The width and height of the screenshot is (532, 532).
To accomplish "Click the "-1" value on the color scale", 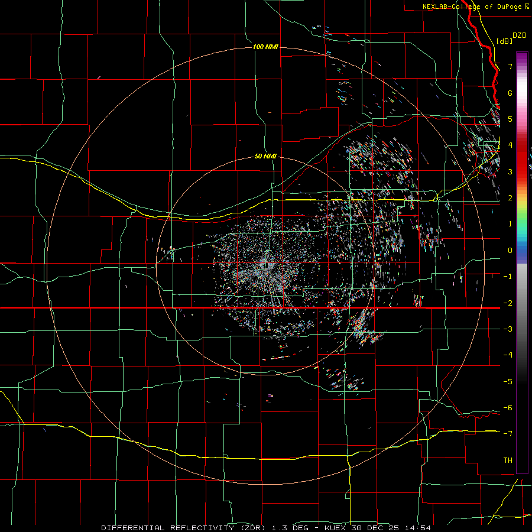I will [508, 277].
